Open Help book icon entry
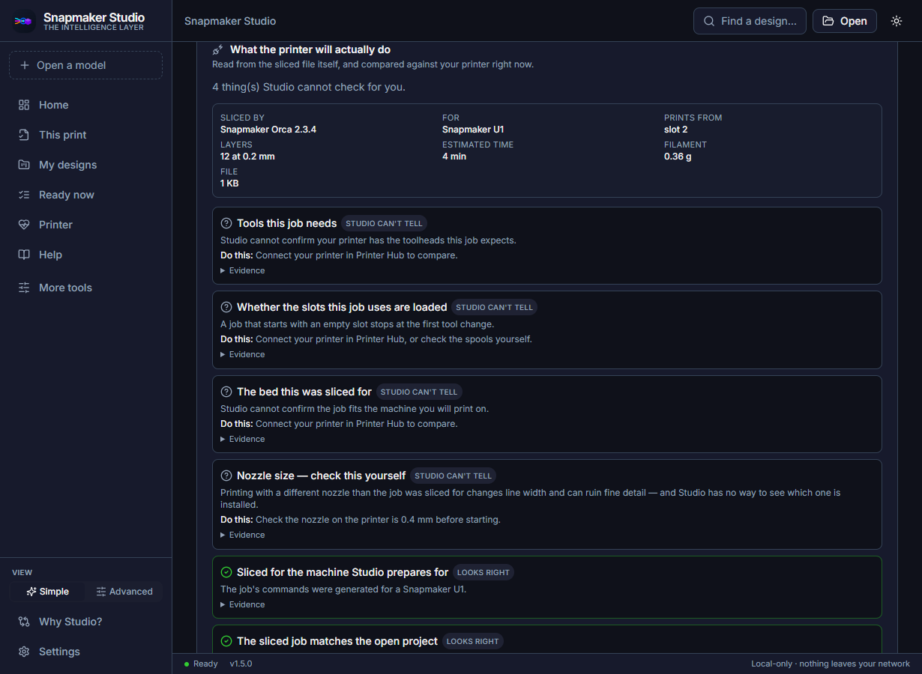This screenshot has width=922, height=674. coord(24,255)
